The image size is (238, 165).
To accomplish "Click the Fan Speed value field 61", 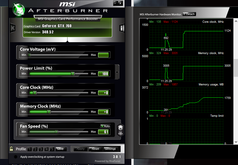I will tap(103, 132).
